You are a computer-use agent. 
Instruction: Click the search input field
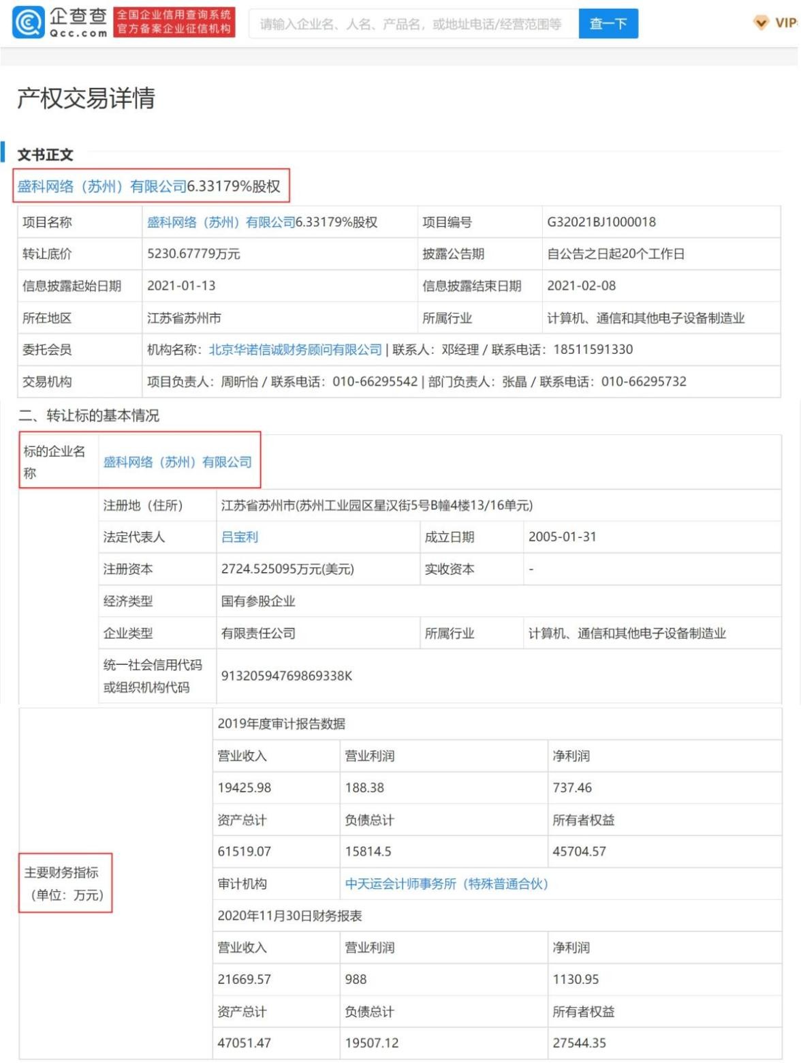pyautogui.click(x=413, y=24)
